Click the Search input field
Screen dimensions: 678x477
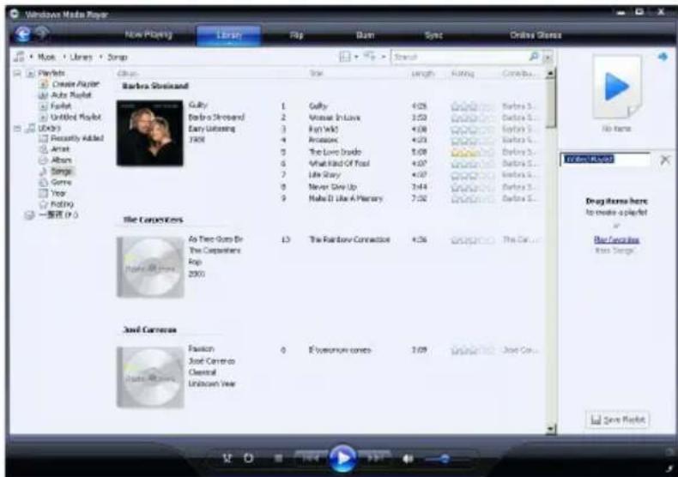coord(461,57)
